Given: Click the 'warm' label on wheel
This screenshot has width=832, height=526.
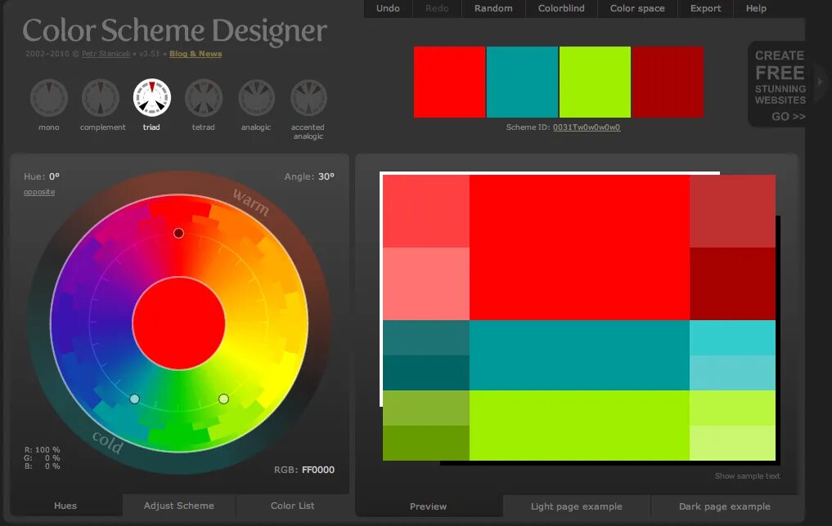Looking at the screenshot, I should tap(251, 202).
